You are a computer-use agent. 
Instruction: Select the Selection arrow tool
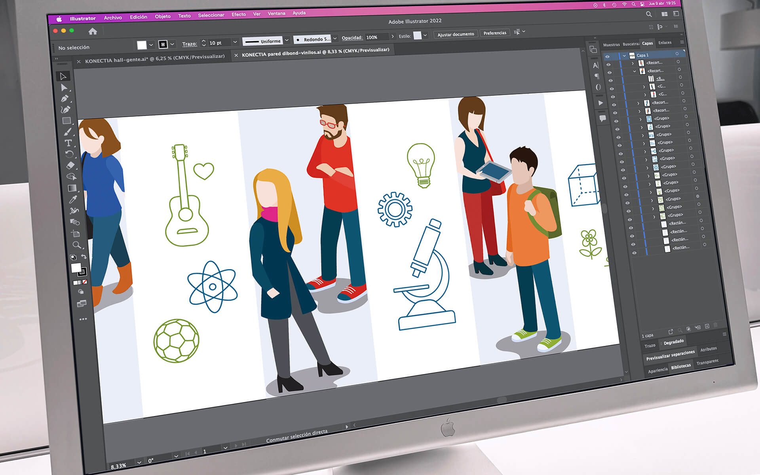(63, 76)
